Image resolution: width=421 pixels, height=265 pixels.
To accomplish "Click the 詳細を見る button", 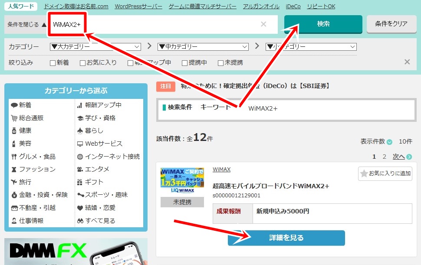I will 286,238.
